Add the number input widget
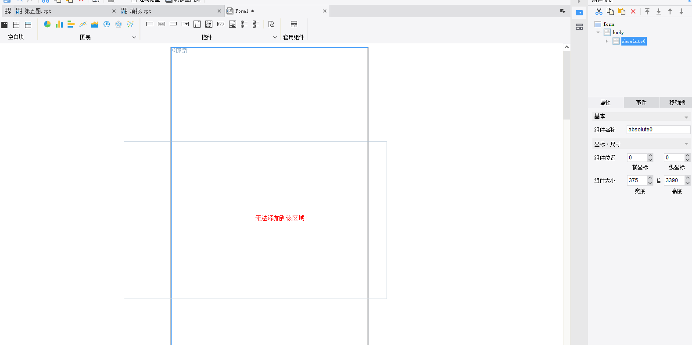The image size is (692, 345). click(x=221, y=24)
